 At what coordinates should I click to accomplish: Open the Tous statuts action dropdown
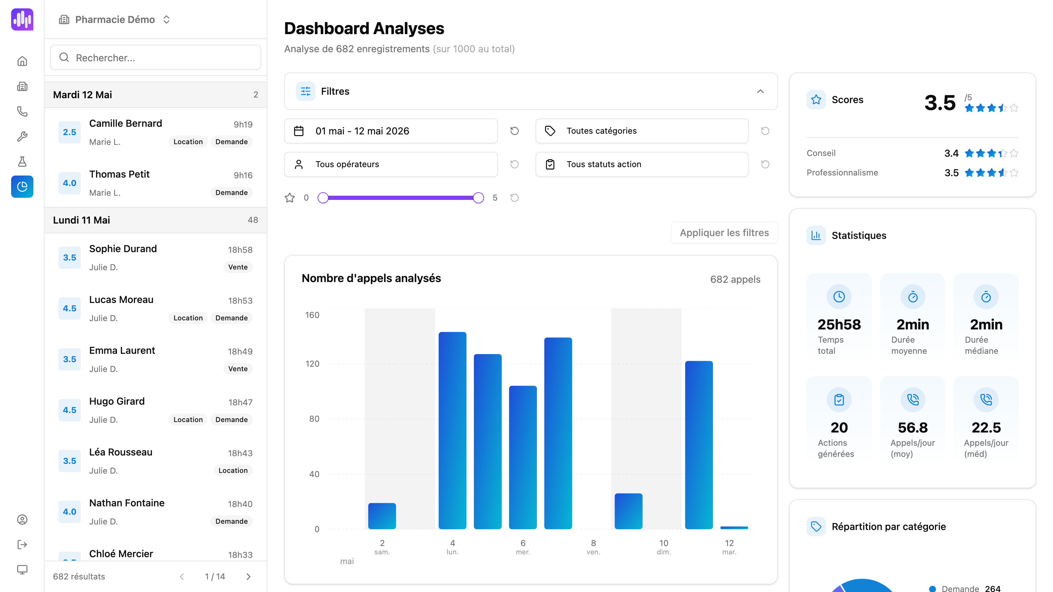point(642,164)
